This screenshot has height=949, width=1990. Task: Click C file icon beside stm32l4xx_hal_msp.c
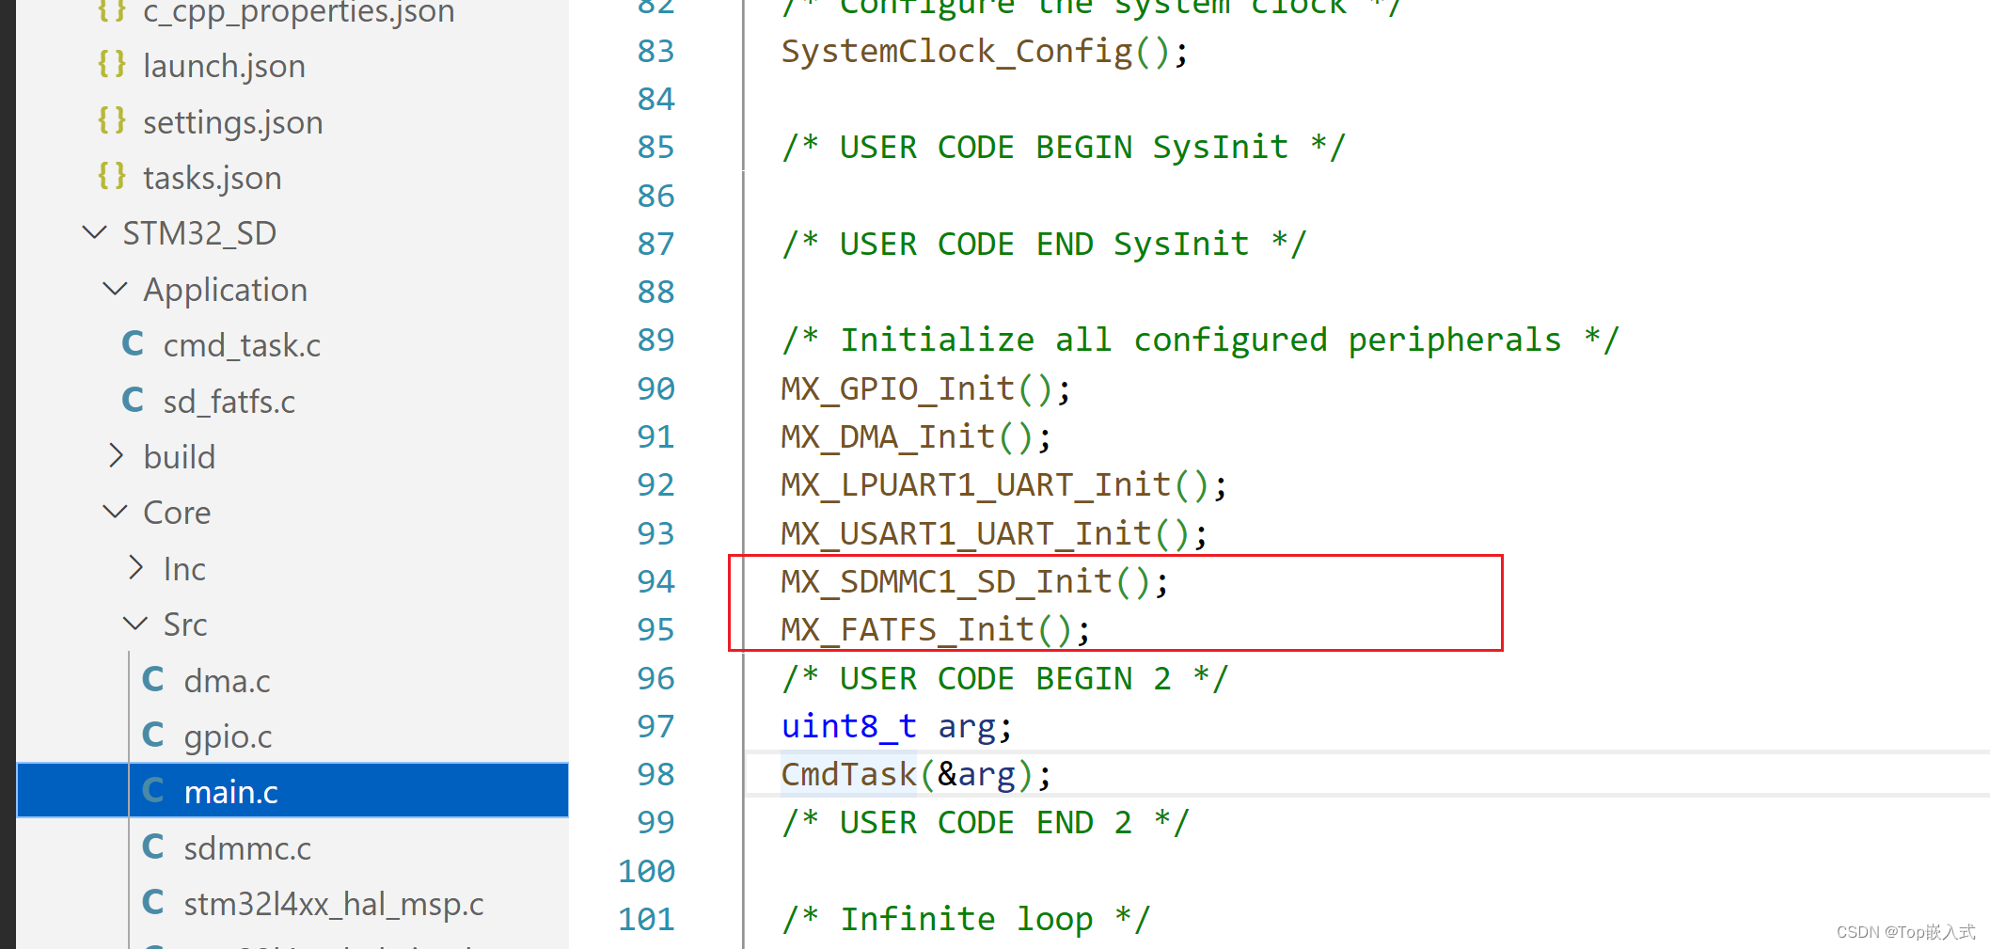point(153,902)
